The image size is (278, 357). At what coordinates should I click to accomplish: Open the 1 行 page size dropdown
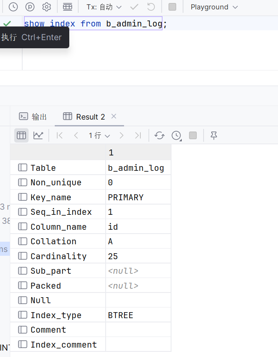tap(99, 135)
